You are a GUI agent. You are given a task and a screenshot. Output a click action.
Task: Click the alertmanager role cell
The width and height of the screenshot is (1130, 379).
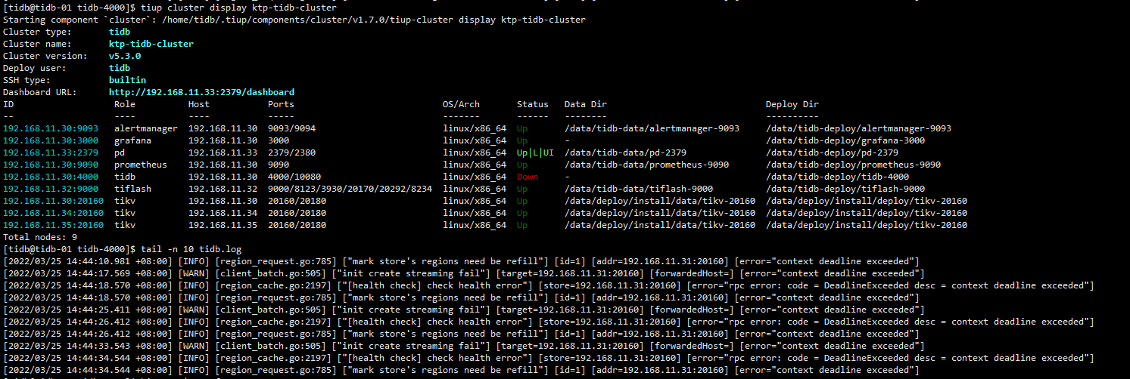[x=146, y=128]
